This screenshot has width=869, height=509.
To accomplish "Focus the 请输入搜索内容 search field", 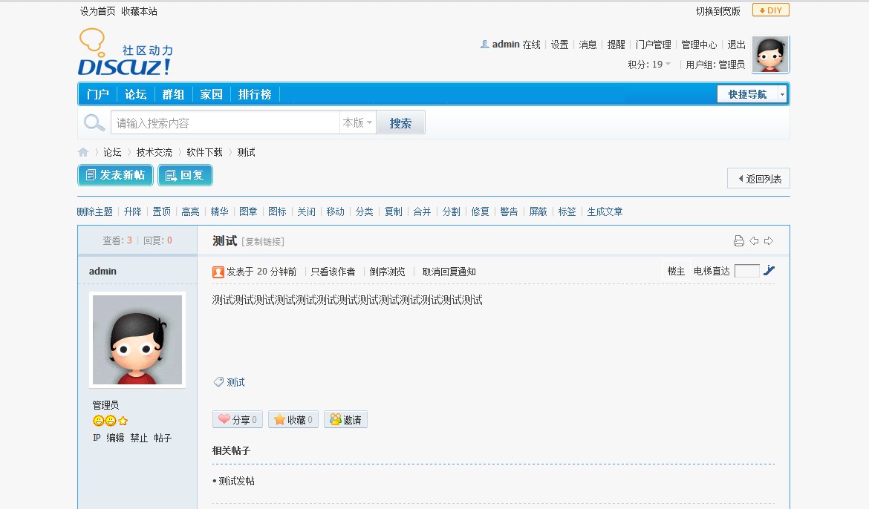I will (x=225, y=123).
